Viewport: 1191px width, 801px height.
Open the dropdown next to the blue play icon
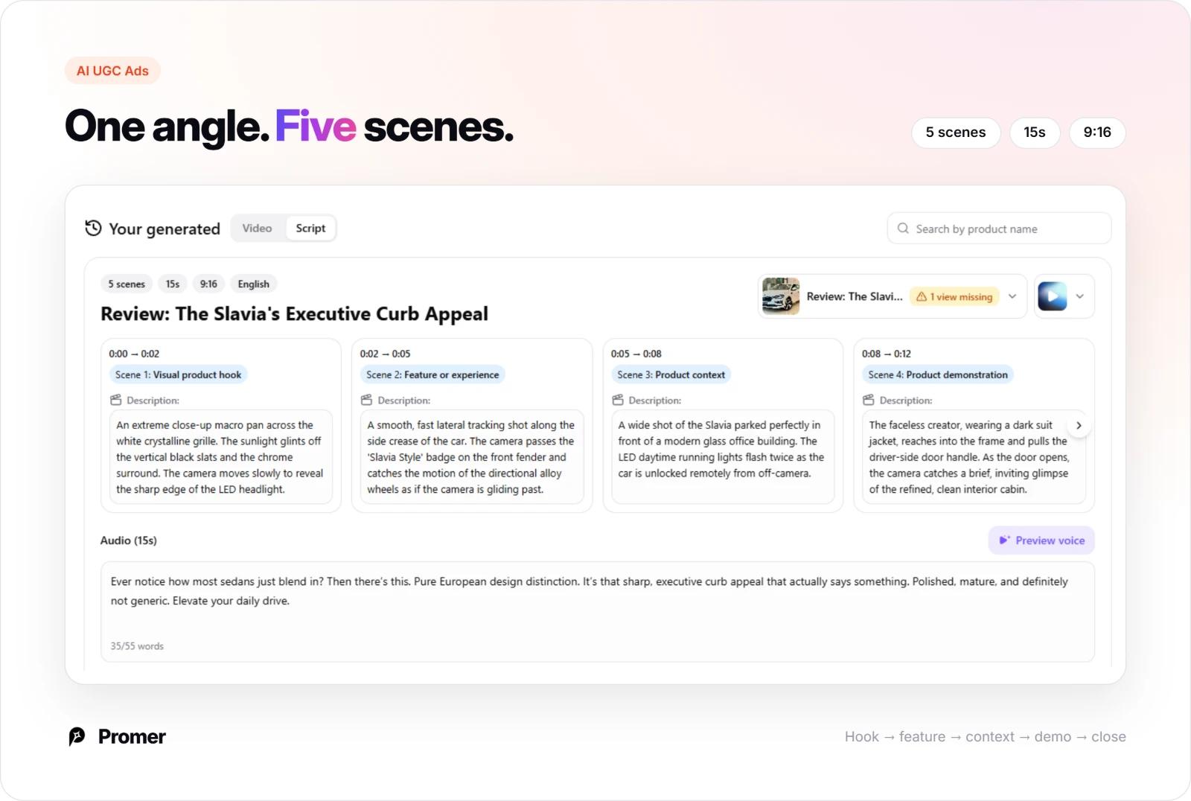click(x=1080, y=296)
